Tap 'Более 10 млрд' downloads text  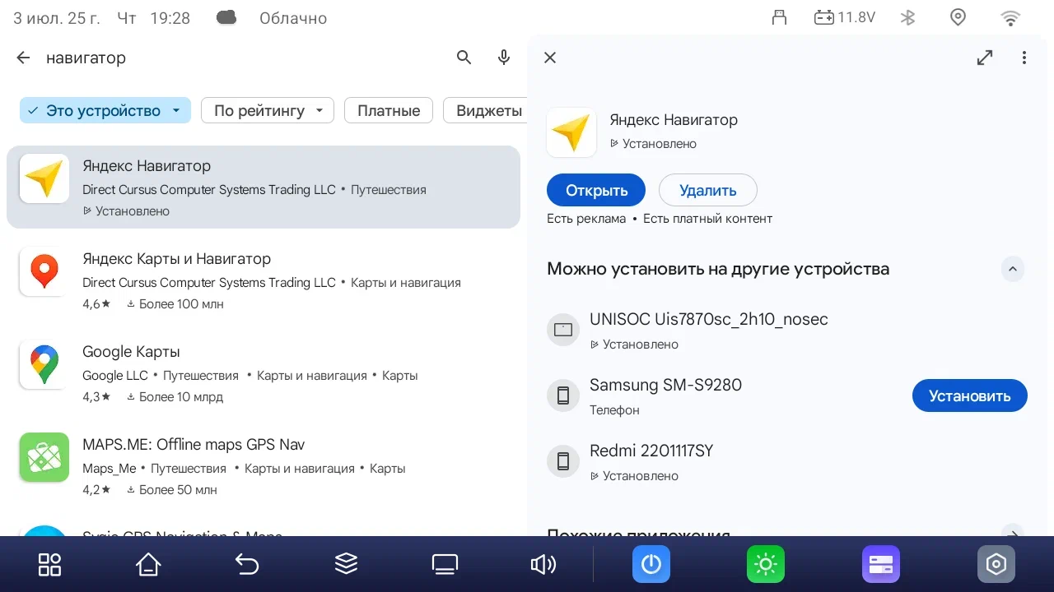[181, 397]
